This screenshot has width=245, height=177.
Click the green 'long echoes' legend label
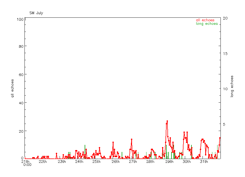point(207,24)
